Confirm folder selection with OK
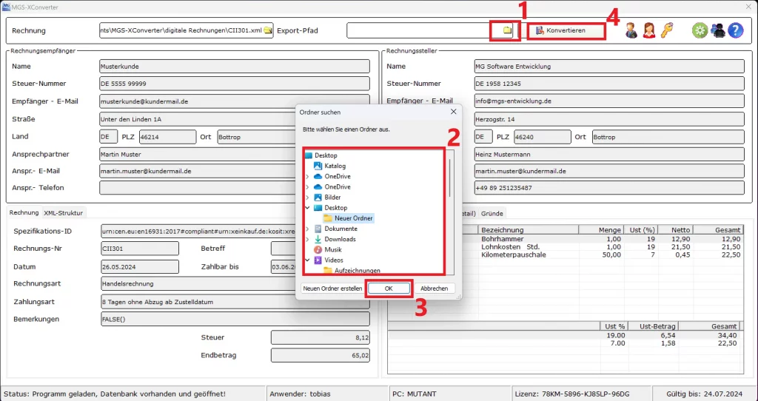The width and height of the screenshot is (758, 401). (389, 289)
